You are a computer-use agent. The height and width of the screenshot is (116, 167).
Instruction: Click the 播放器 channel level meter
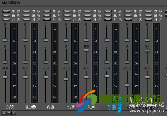[x=34, y=63]
